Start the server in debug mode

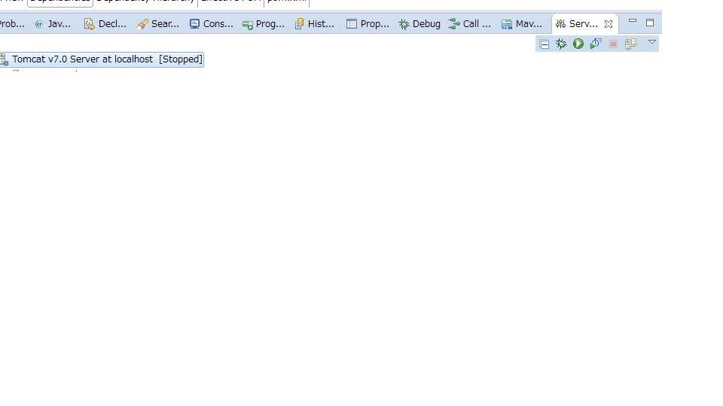[561, 44]
